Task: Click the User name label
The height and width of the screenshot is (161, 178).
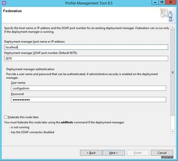Action: click(18, 83)
